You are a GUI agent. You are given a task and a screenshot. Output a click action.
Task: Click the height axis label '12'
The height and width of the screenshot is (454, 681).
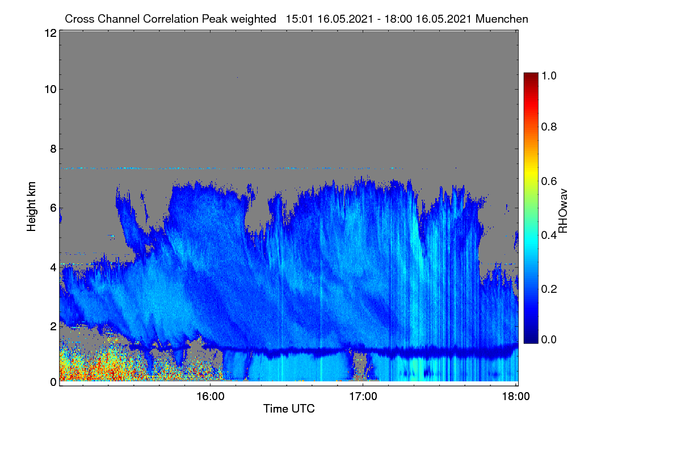tap(50, 33)
